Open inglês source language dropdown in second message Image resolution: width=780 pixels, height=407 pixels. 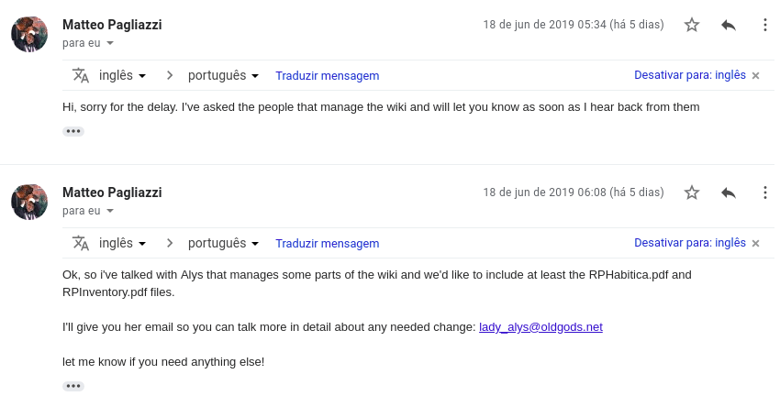[x=122, y=244]
